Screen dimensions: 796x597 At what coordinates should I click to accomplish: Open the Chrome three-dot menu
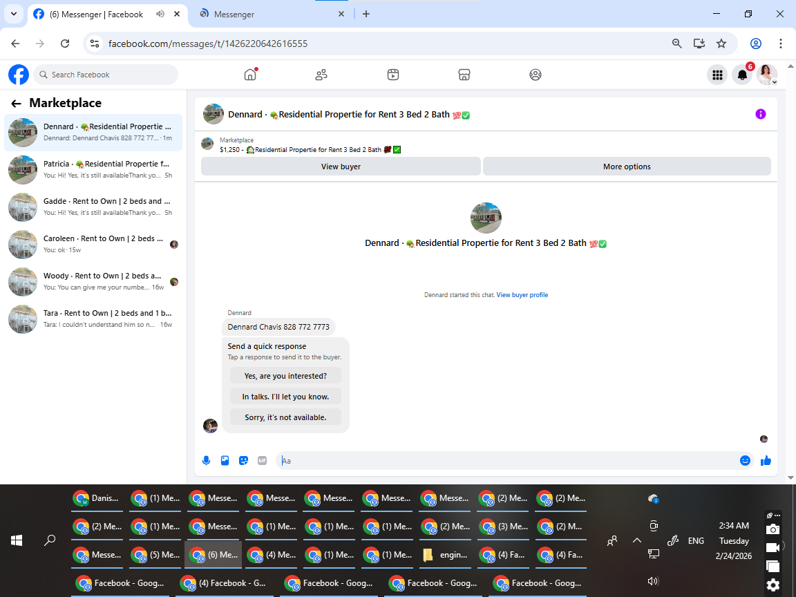coord(781,44)
